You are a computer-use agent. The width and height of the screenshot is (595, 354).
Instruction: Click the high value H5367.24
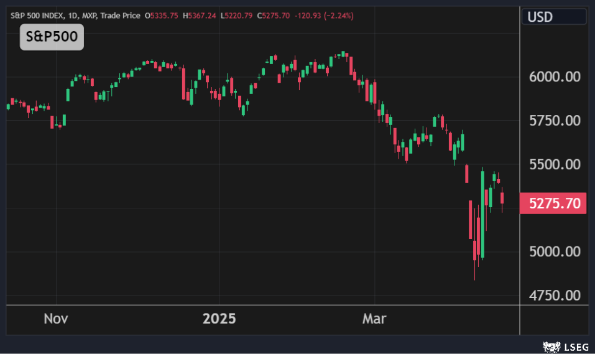(199, 16)
